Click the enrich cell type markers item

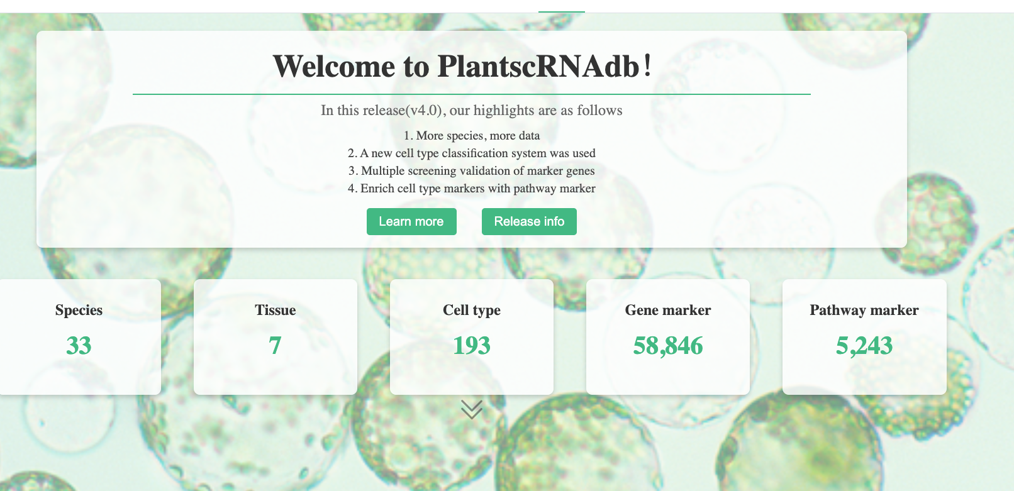click(471, 189)
